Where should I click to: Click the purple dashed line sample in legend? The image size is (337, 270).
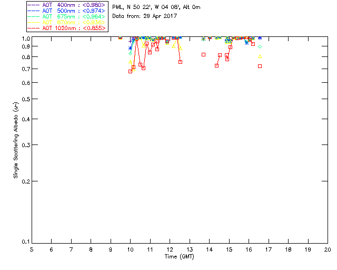(x=34, y=5)
